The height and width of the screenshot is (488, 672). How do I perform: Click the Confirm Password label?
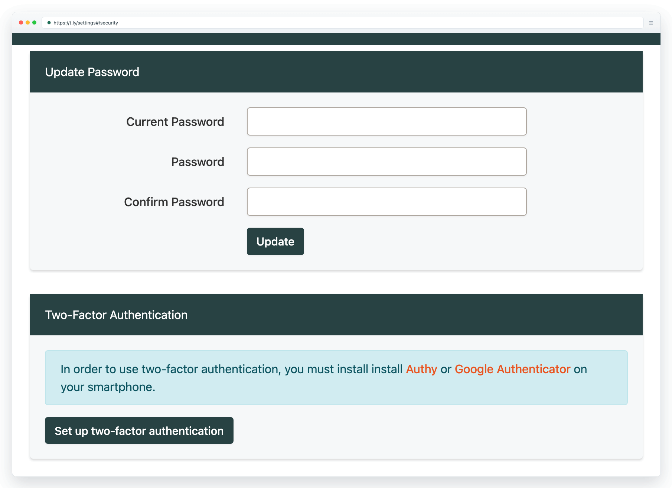pyautogui.click(x=174, y=202)
